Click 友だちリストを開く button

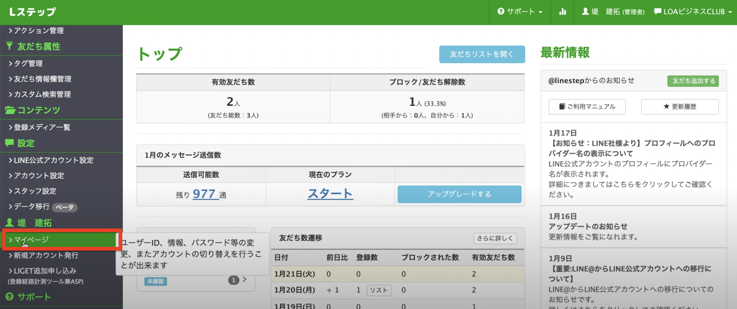(482, 54)
